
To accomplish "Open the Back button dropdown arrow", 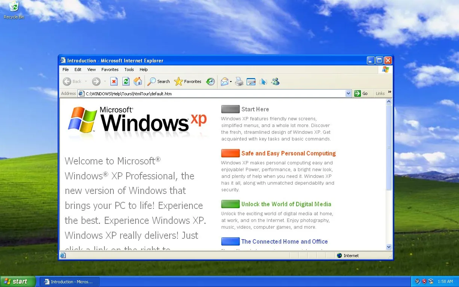I will point(86,81).
